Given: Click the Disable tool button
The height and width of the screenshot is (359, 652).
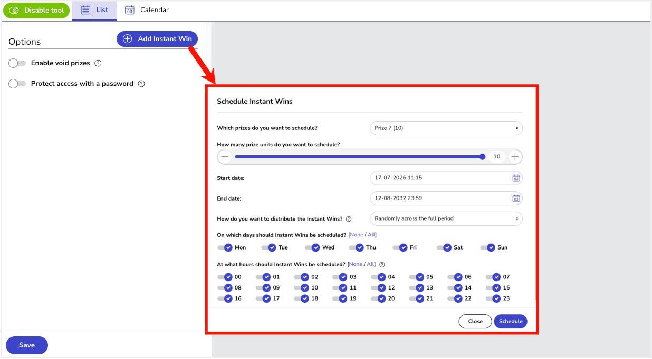Looking at the screenshot, I should click(37, 11).
